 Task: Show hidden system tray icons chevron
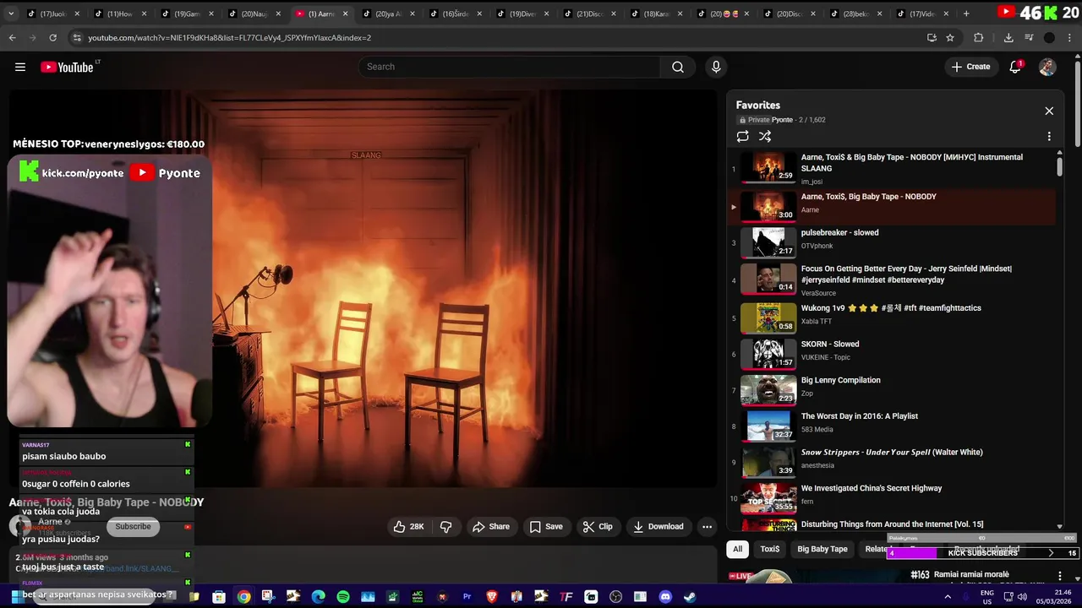pyautogui.click(x=948, y=597)
